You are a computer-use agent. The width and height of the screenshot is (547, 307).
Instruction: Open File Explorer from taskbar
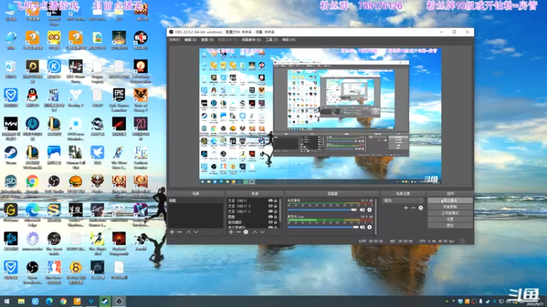21,301
